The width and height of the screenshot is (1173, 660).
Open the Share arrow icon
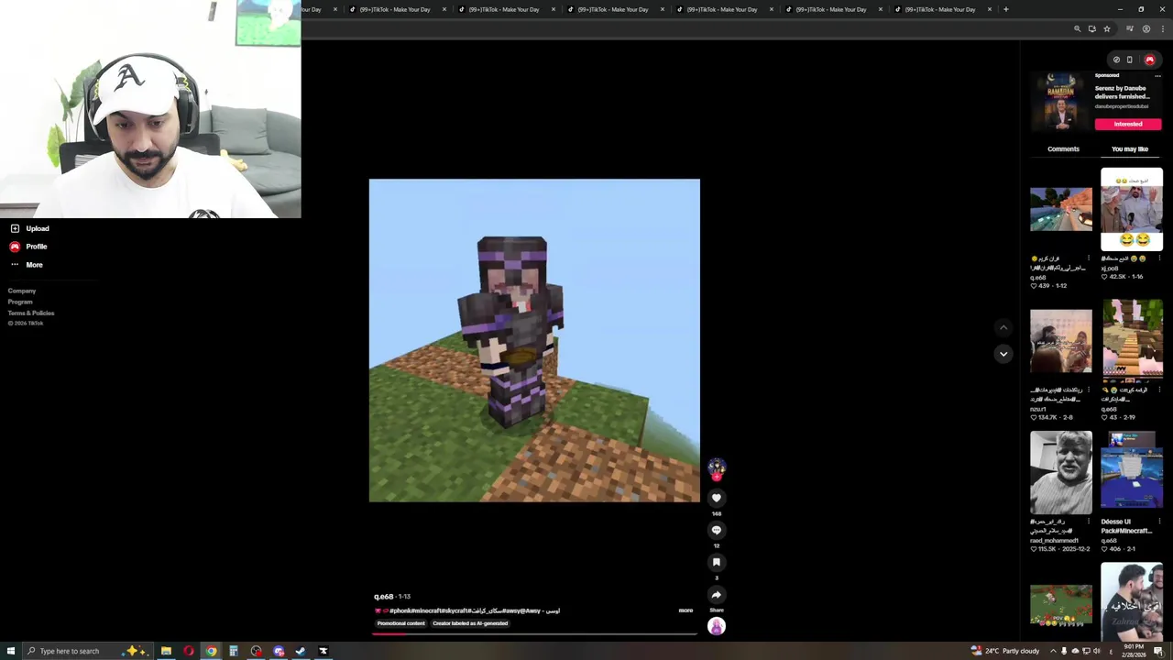[x=717, y=594]
